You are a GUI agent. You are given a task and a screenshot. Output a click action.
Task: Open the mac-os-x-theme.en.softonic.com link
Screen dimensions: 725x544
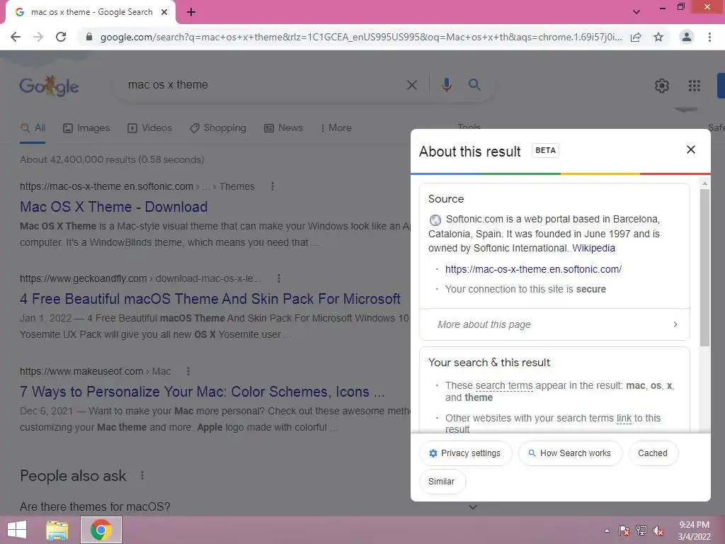pyautogui.click(x=533, y=269)
